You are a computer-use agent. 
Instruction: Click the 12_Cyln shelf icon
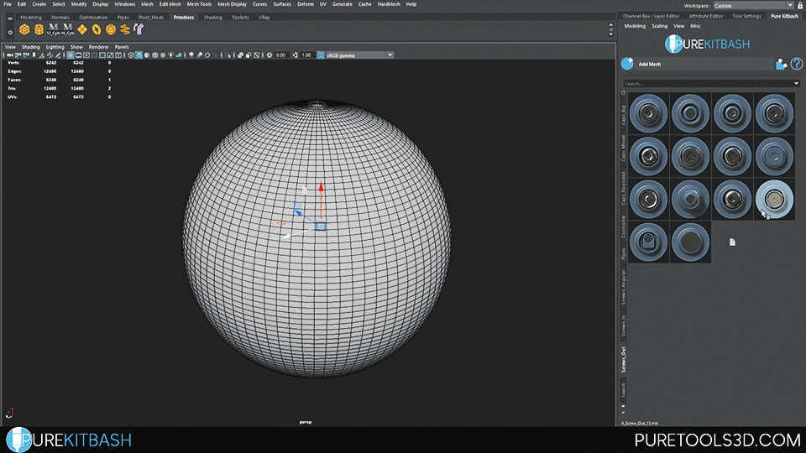(53, 29)
